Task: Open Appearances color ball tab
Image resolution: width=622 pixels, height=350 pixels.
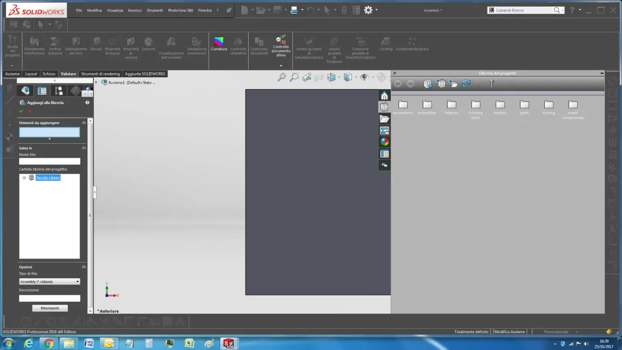Action: [x=384, y=142]
